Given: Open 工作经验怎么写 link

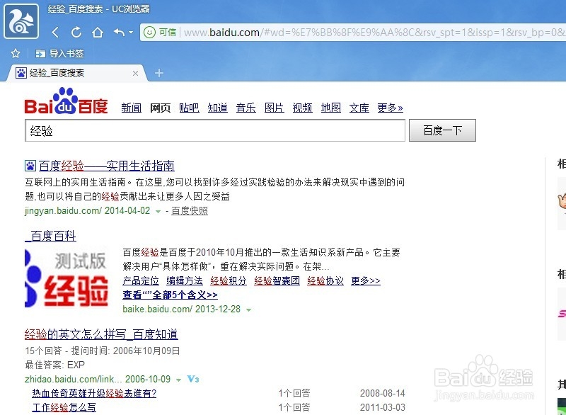Looking at the screenshot, I should 64,407.
